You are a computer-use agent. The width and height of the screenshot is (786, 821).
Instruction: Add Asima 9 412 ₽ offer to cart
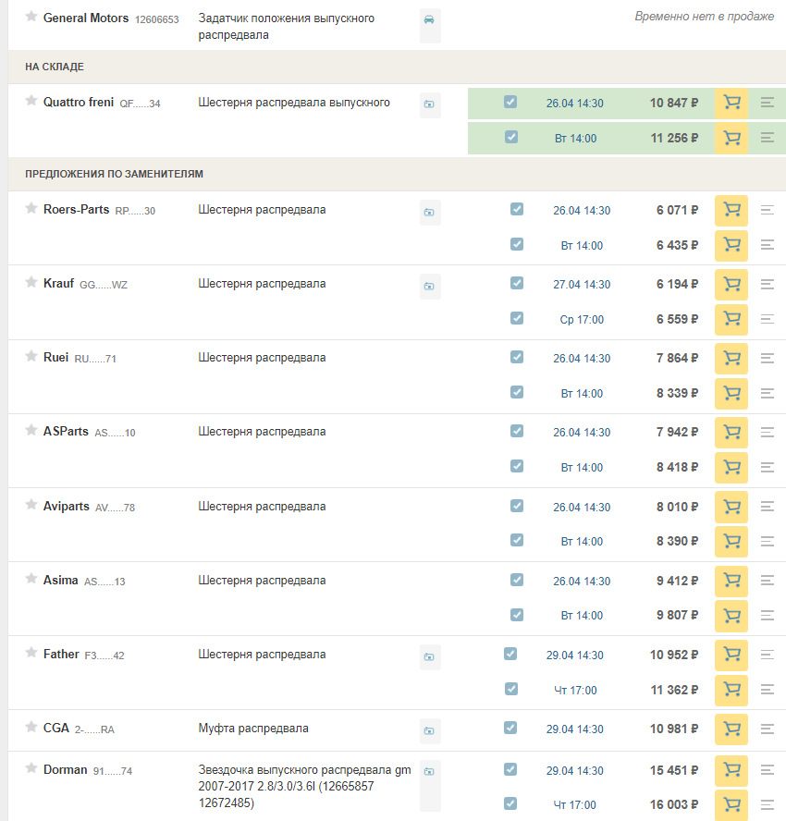coord(731,581)
